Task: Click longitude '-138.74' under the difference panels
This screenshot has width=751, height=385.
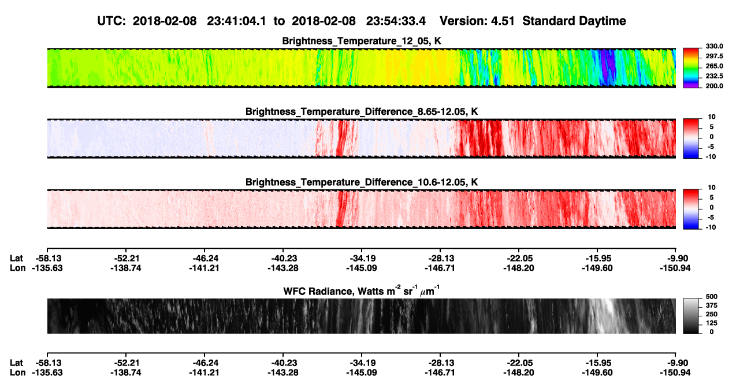Action: [x=125, y=268]
